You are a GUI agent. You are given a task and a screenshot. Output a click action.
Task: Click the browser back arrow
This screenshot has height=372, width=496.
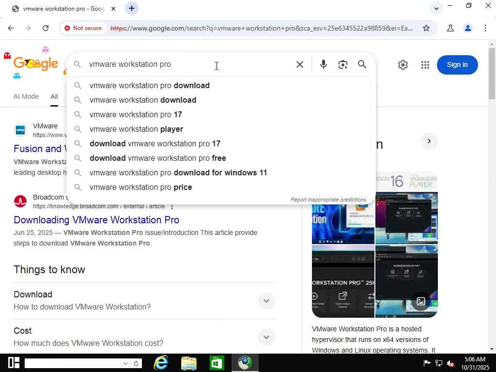11,28
